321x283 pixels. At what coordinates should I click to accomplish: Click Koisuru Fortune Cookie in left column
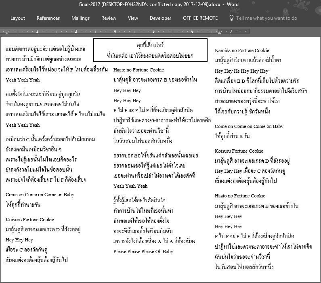(30, 219)
